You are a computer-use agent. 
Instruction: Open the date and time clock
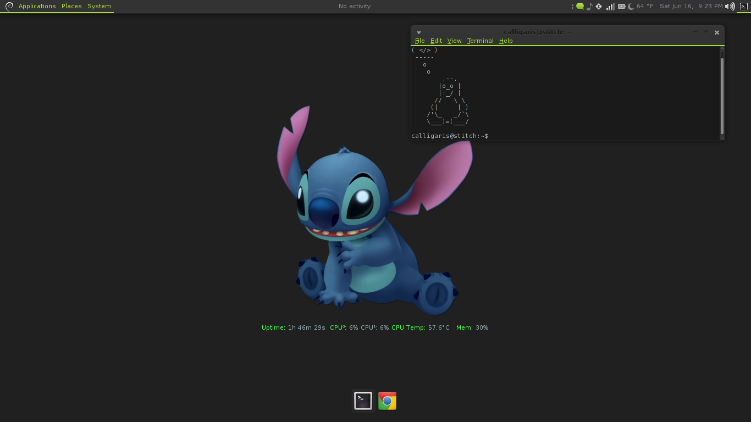691,7
